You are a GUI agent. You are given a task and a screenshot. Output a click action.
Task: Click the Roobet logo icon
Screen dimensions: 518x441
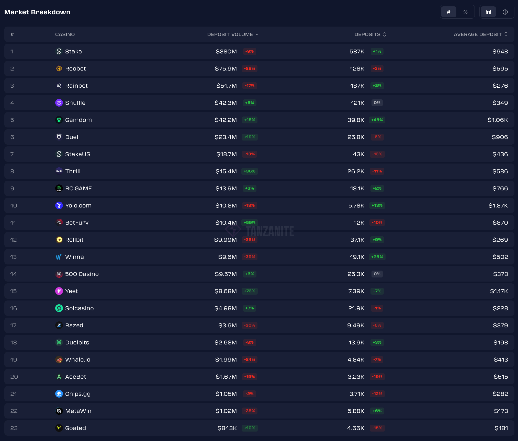click(59, 68)
